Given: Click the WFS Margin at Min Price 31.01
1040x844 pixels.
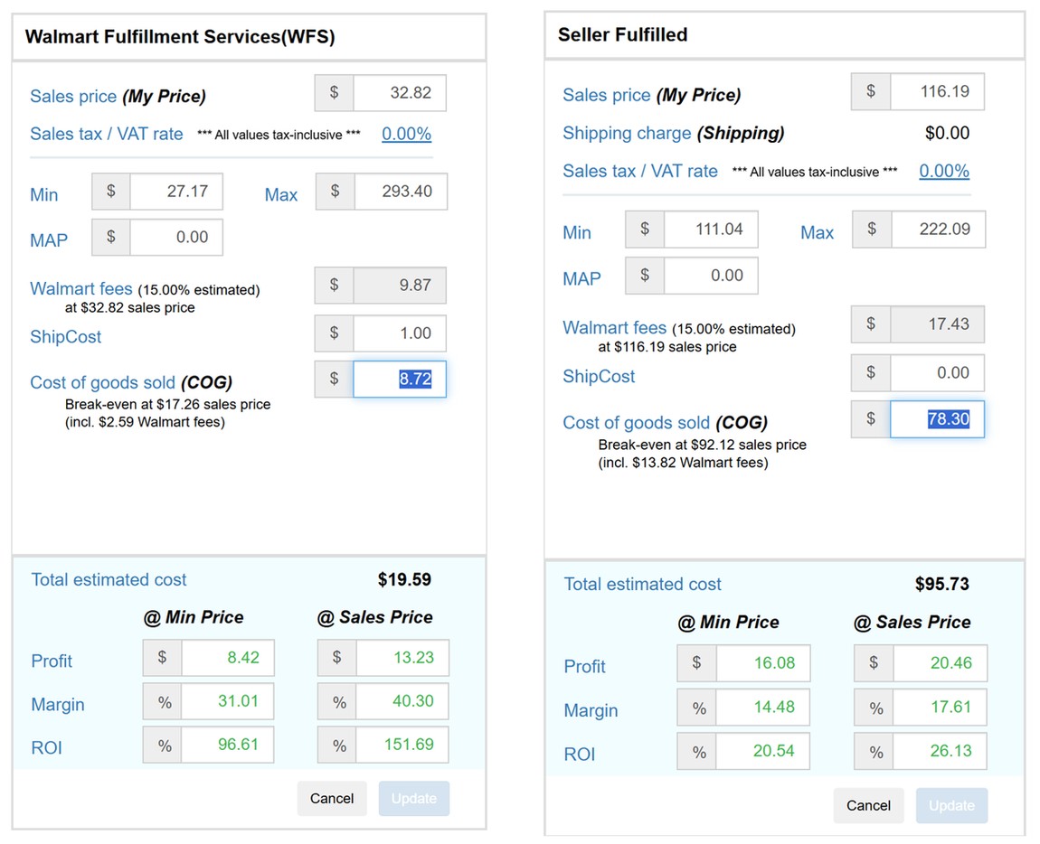Looking at the screenshot, I should [228, 701].
